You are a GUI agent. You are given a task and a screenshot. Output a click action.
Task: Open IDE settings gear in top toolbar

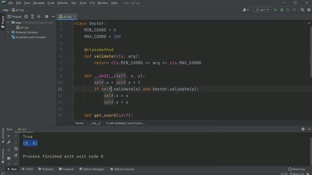(309, 10)
